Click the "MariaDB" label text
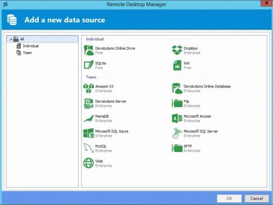The image size is (273, 205). (102, 116)
